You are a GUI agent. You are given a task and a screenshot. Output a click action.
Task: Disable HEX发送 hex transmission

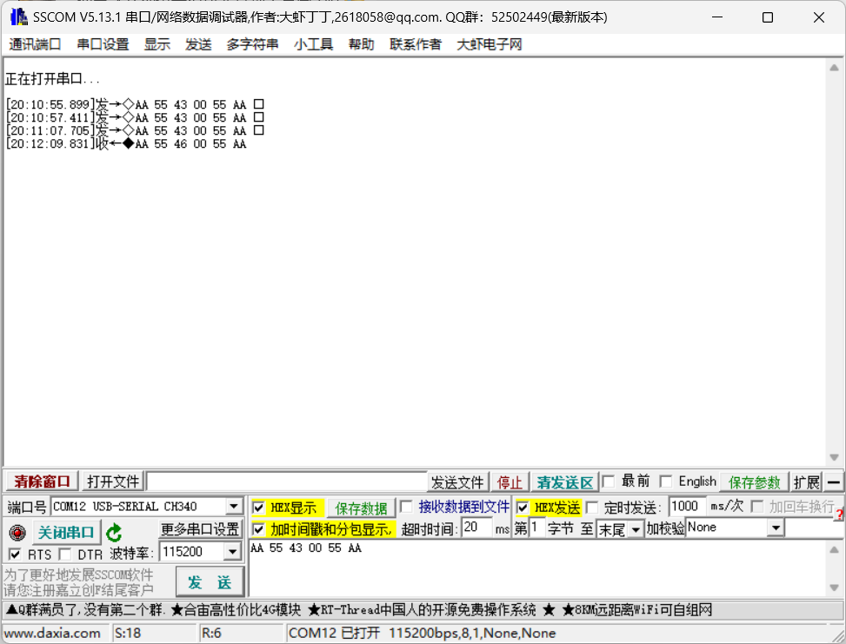point(521,507)
